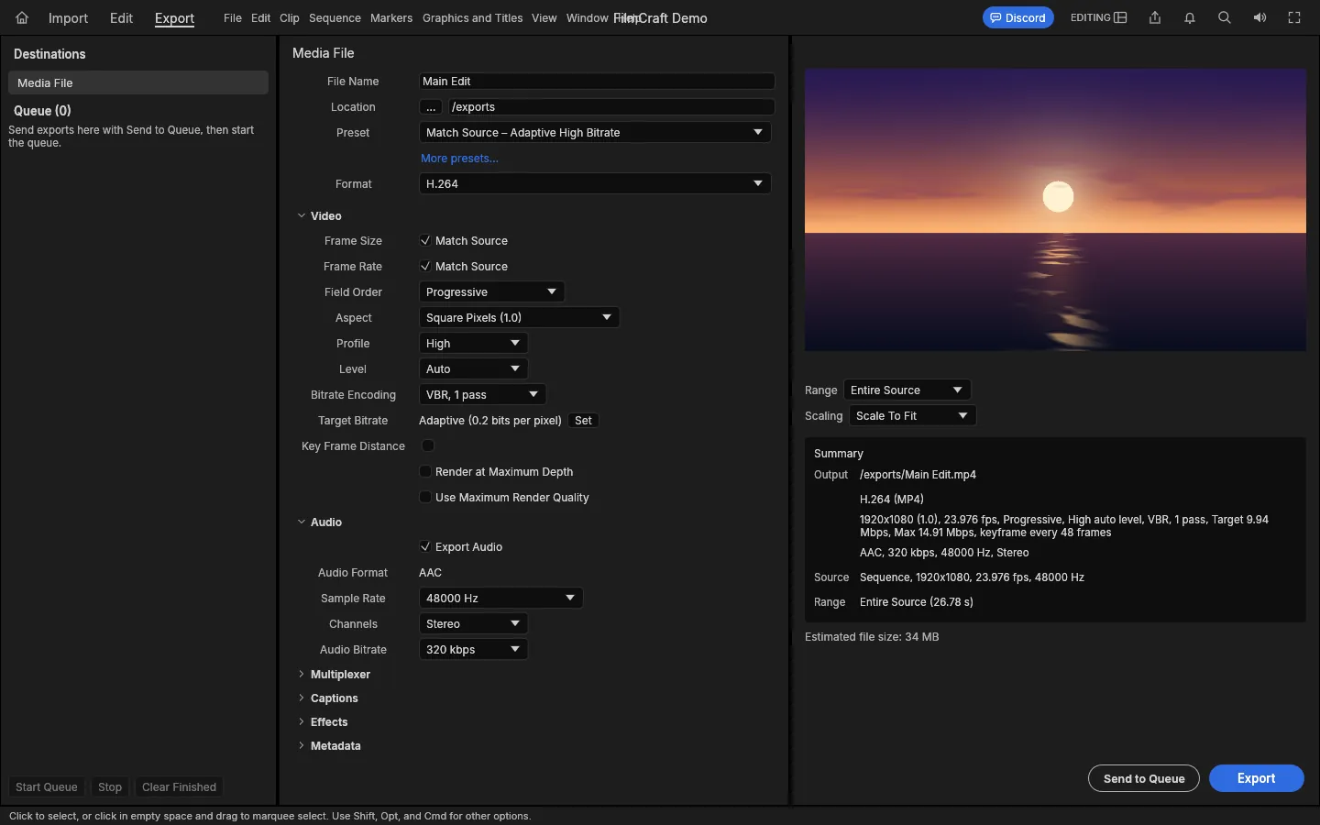Click the blue Export button
The height and width of the screenshot is (825, 1320).
click(x=1256, y=778)
